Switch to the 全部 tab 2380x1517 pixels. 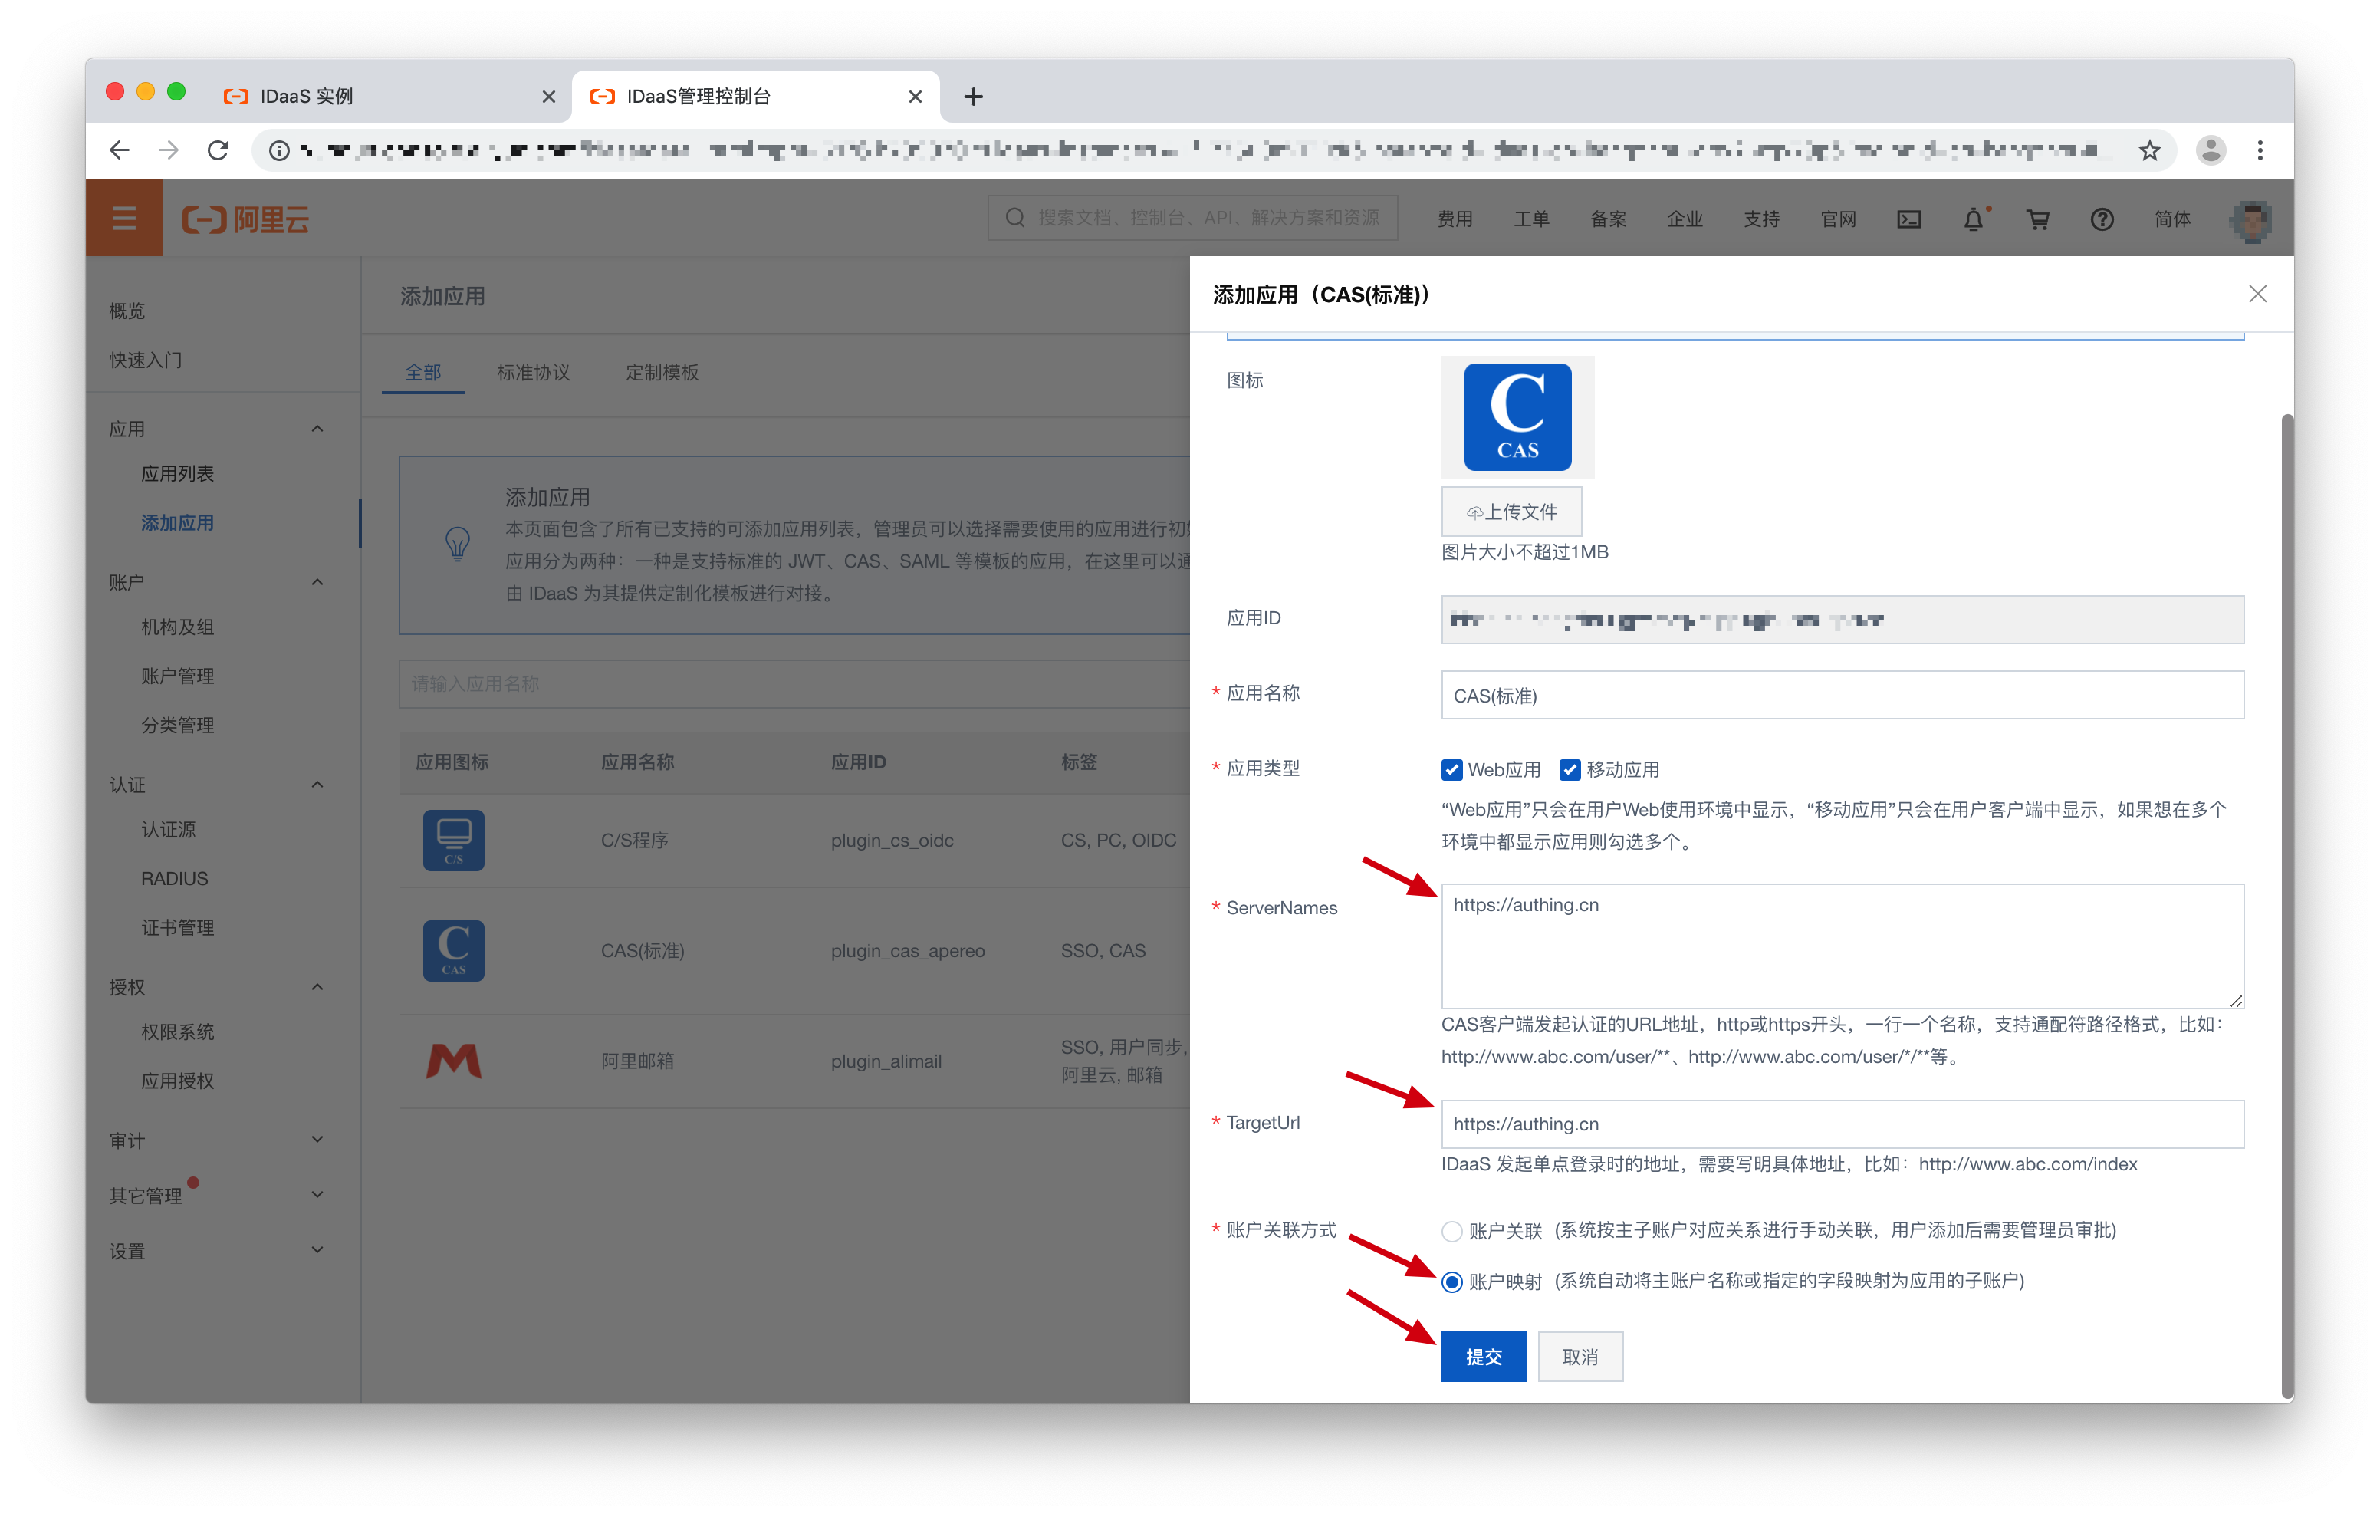[x=423, y=372]
